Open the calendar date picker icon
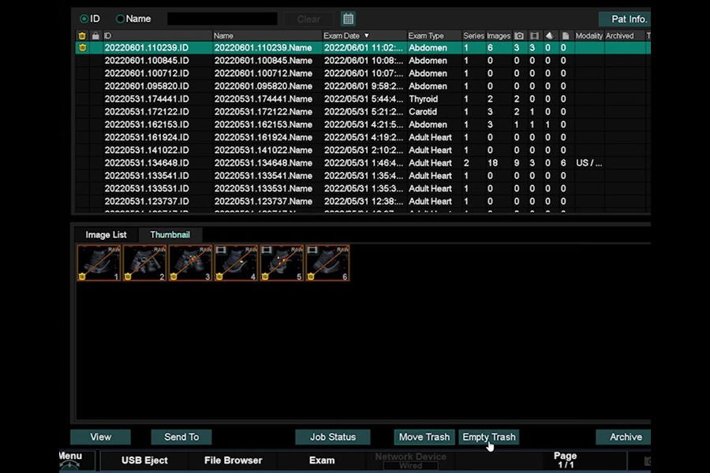This screenshot has width=710, height=473. (348, 19)
